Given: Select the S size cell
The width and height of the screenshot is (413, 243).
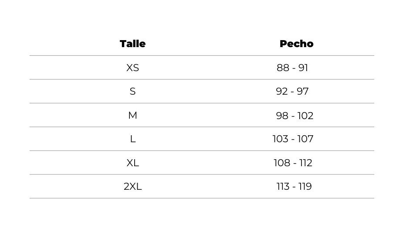Looking at the screenshot, I should point(132,91).
